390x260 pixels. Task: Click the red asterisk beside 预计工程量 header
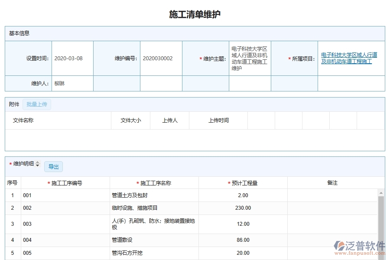(x=228, y=183)
